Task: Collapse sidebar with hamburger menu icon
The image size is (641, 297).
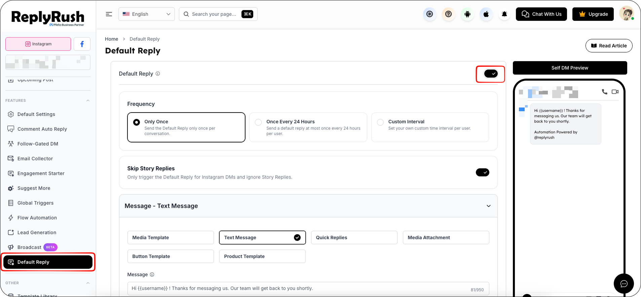Action: click(x=109, y=14)
